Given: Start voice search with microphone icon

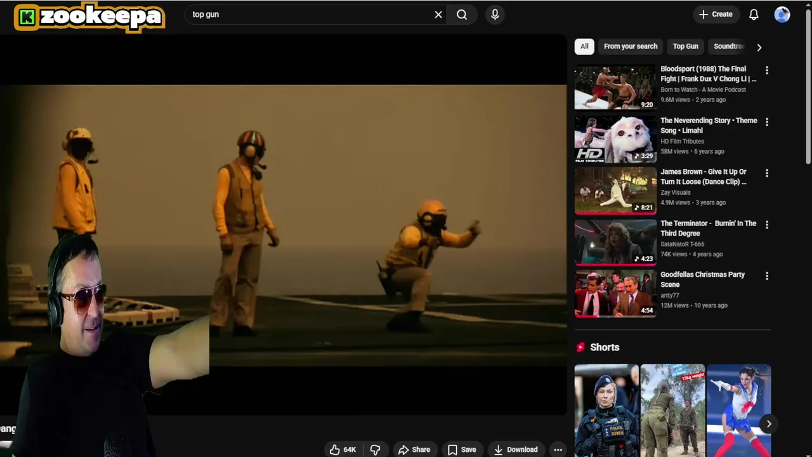Looking at the screenshot, I should (x=495, y=15).
